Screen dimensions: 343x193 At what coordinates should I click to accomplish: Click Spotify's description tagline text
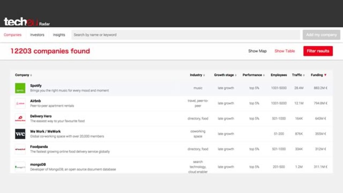point(69,90)
